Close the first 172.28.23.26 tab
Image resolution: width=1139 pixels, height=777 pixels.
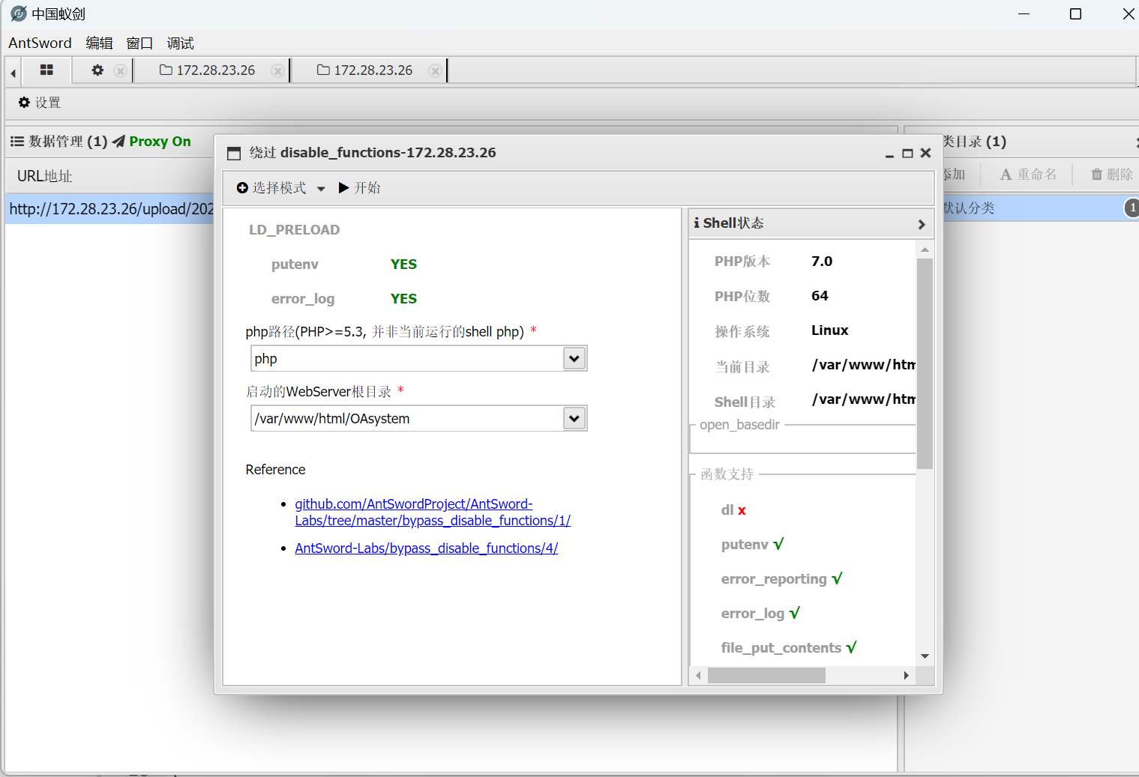point(277,71)
